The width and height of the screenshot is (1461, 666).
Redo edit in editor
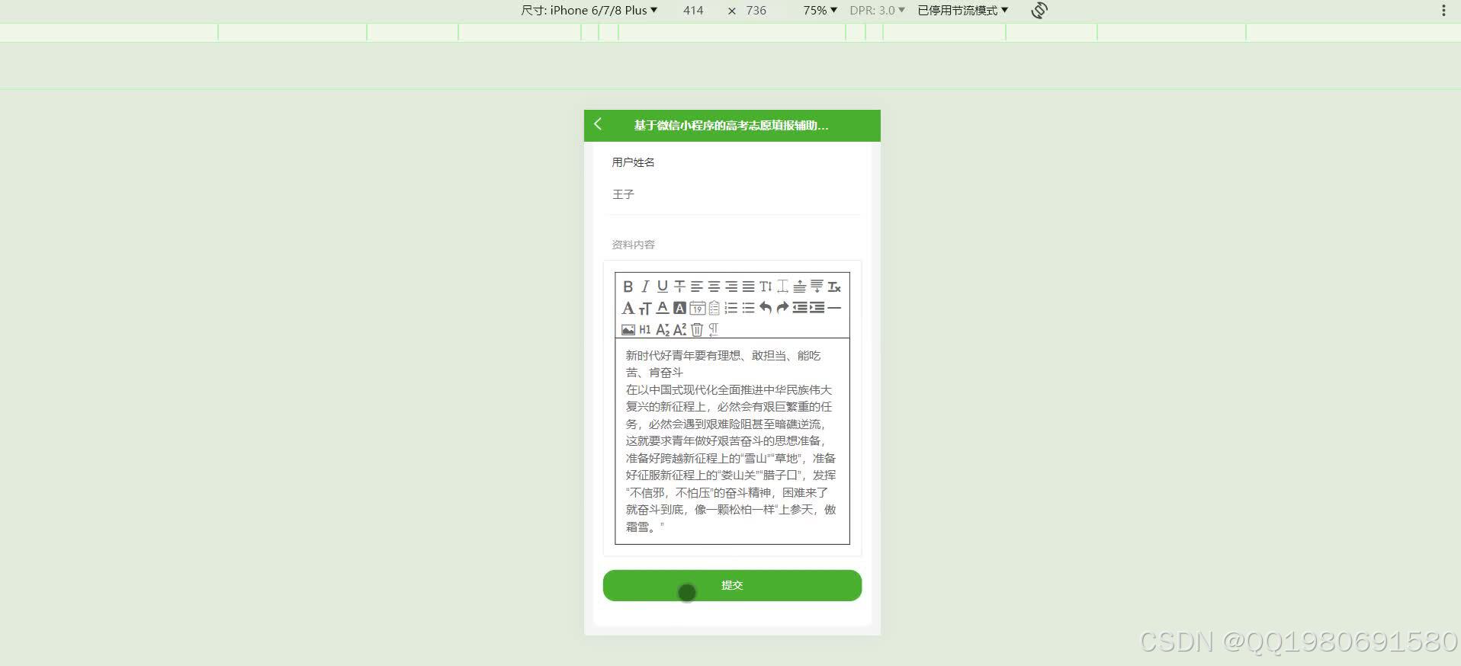pyautogui.click(x=782, y=308)
